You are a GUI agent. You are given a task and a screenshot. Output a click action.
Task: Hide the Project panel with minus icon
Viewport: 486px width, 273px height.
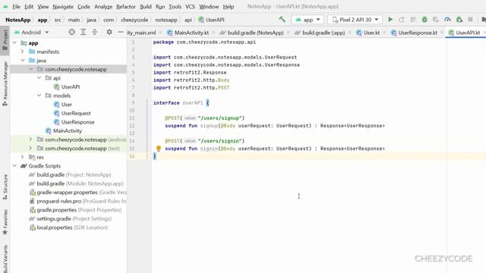(x=121, y=32)
